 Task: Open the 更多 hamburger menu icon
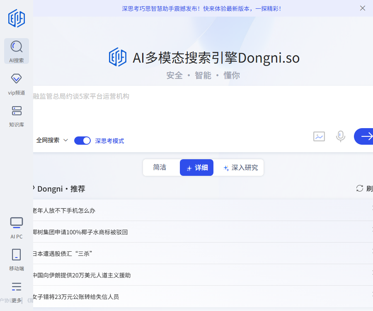tap(17, 287)
